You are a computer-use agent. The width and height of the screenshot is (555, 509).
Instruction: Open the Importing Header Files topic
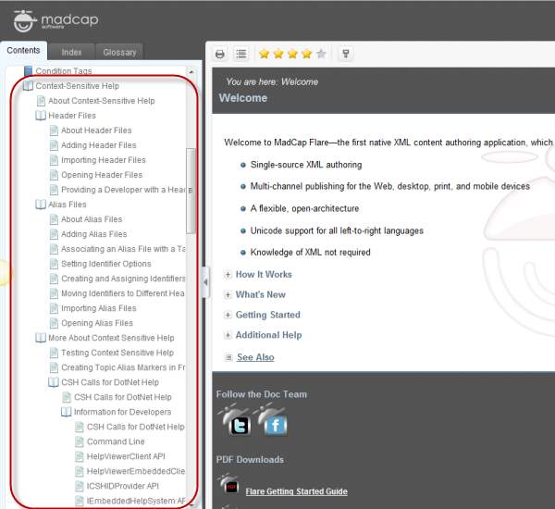coord(104,160)
